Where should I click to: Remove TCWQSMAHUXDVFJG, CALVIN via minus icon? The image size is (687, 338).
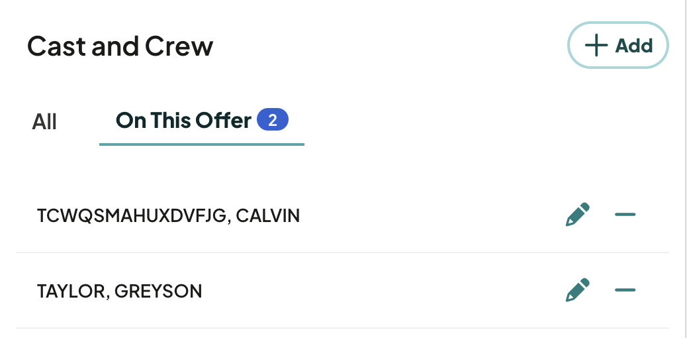click(x=625, y=215)
